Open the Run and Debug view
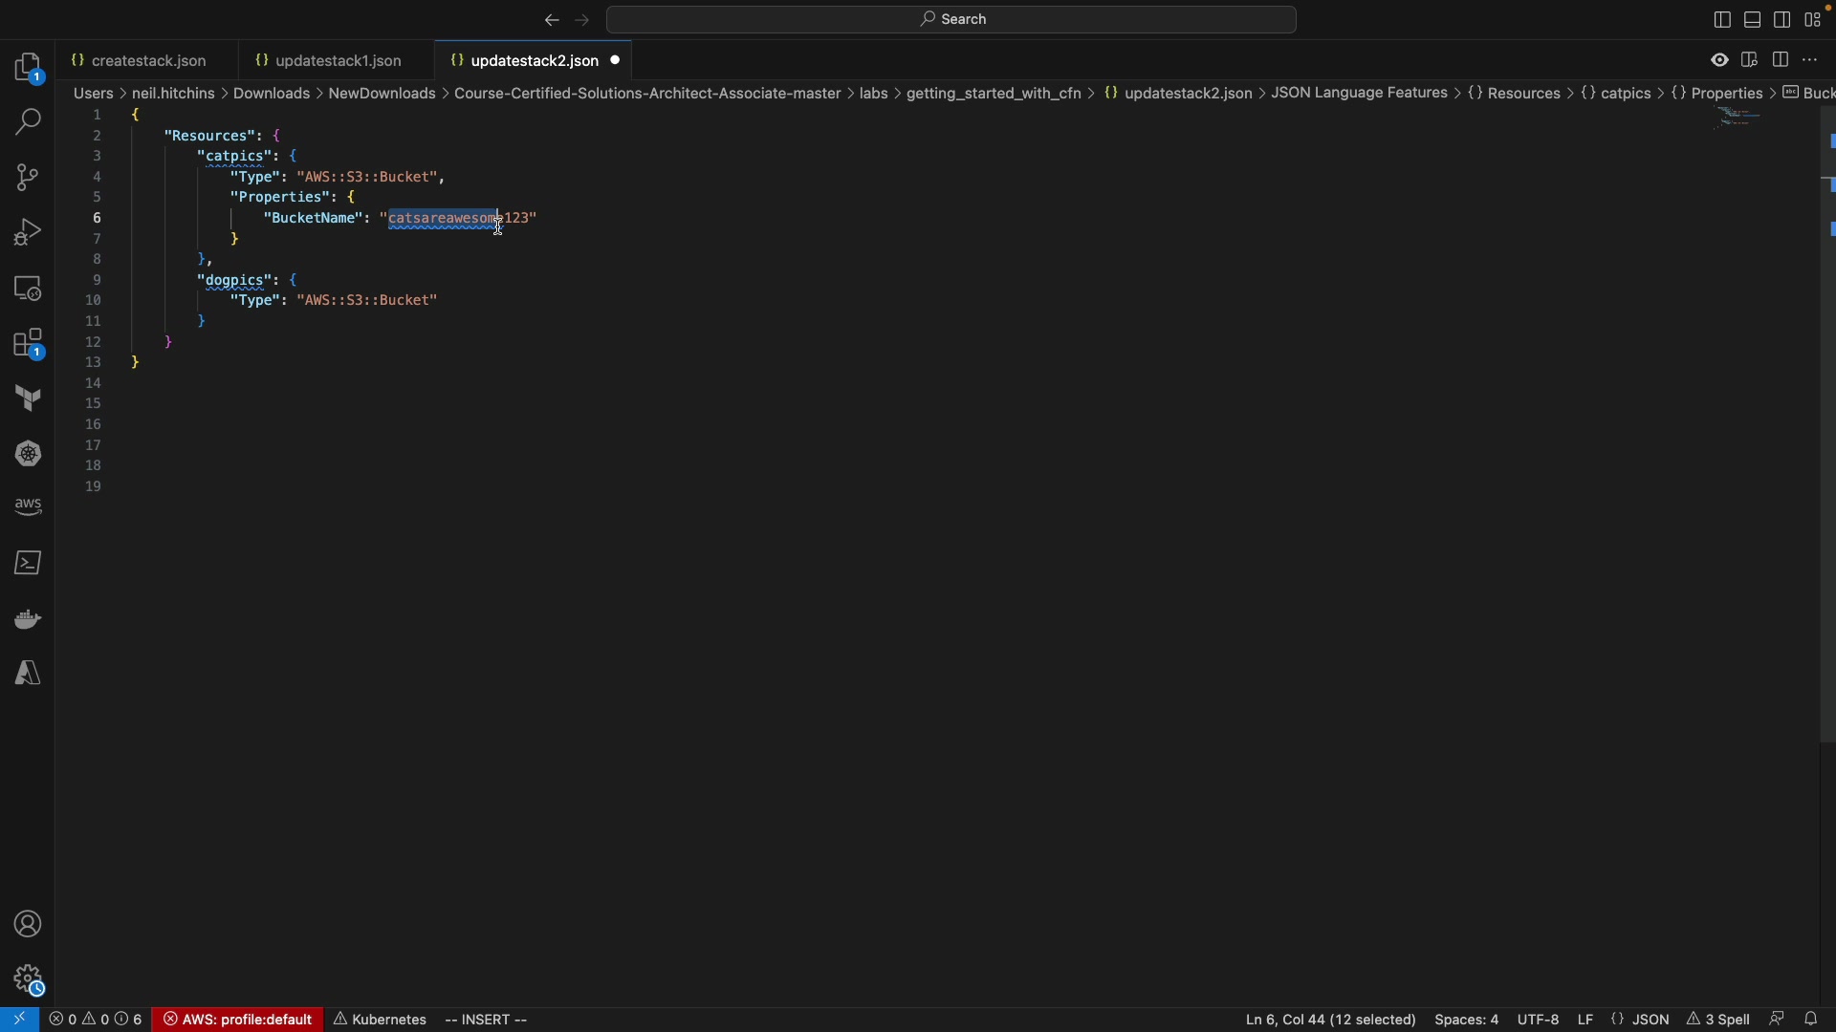1836x1032 pixels. coord(28,232)
